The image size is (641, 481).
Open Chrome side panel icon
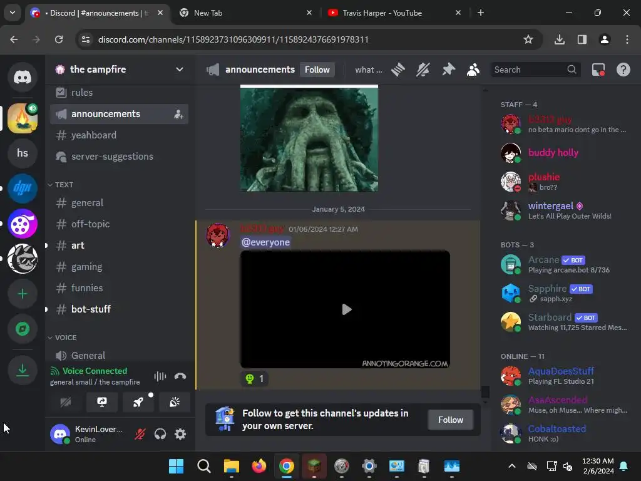[x=582, y=39]
